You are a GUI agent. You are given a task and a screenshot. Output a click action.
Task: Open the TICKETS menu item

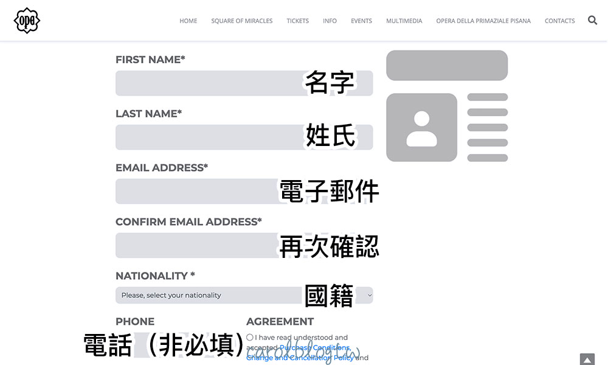(297, 21)
